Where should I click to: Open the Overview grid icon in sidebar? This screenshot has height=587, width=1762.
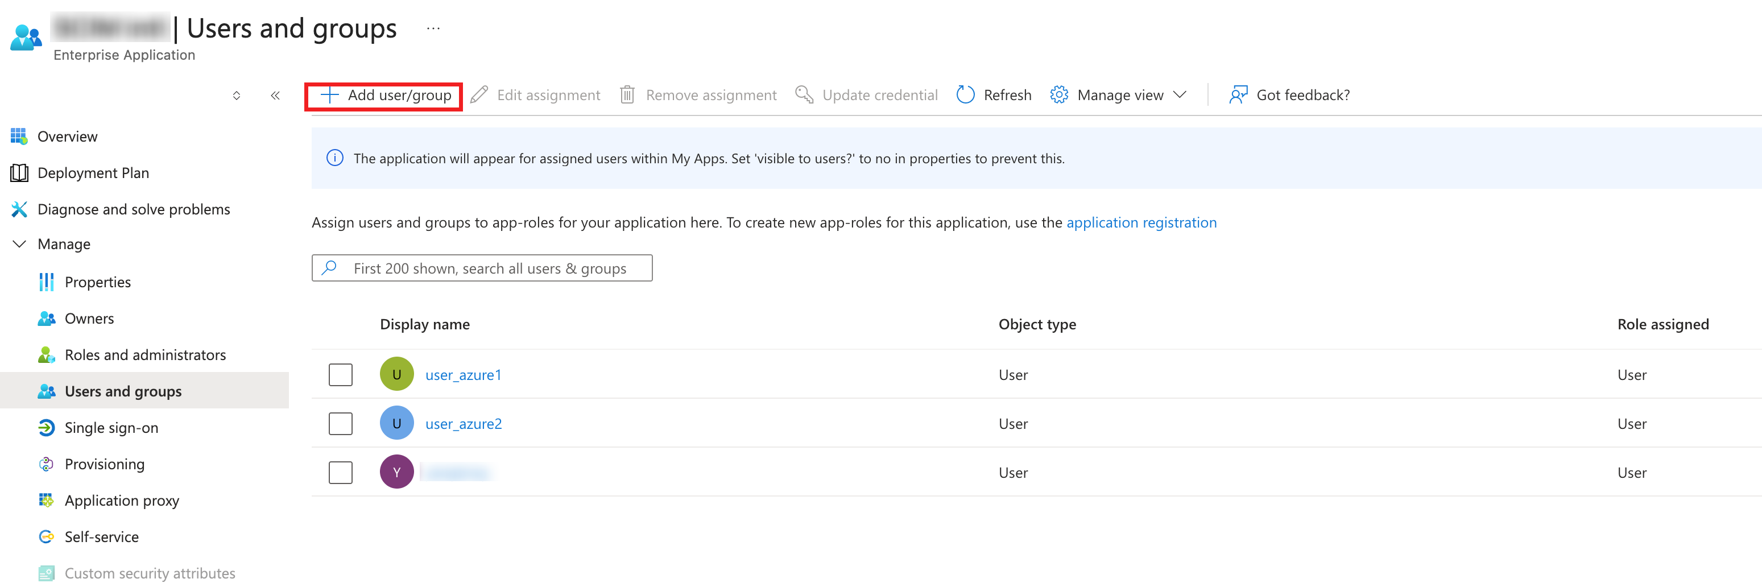click(x=19, y=136)
